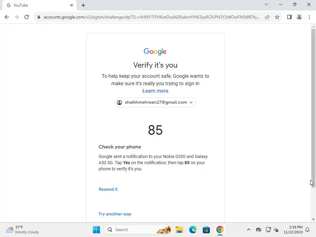The height and width of the screenshot is (237, 316).
Task: Close the YouTube tab
Action: pyautogui.click(x=72, y=5)
